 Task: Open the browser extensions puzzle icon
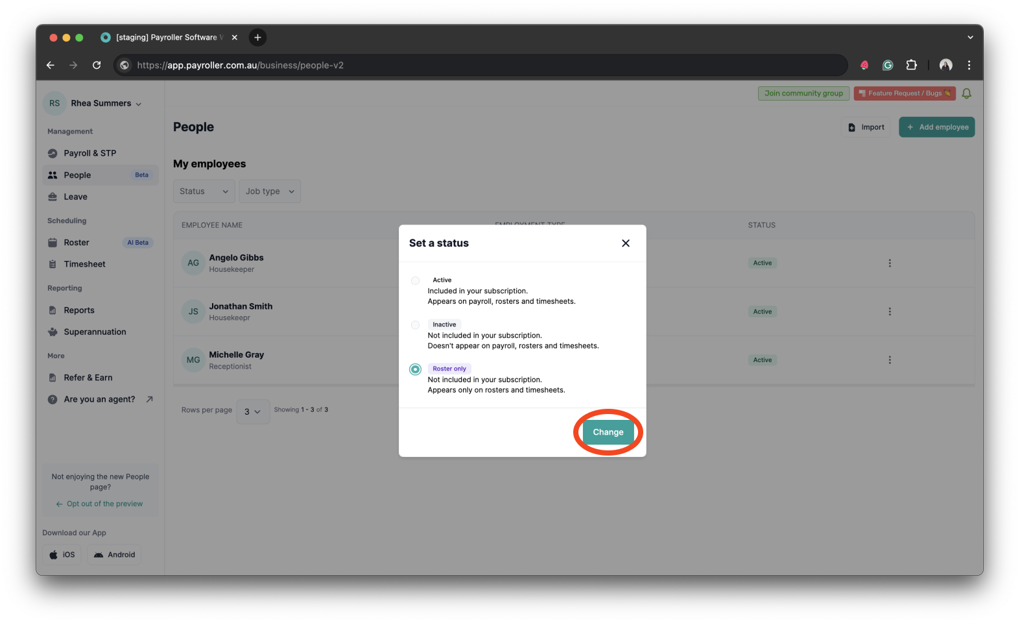tap(911, 65)
